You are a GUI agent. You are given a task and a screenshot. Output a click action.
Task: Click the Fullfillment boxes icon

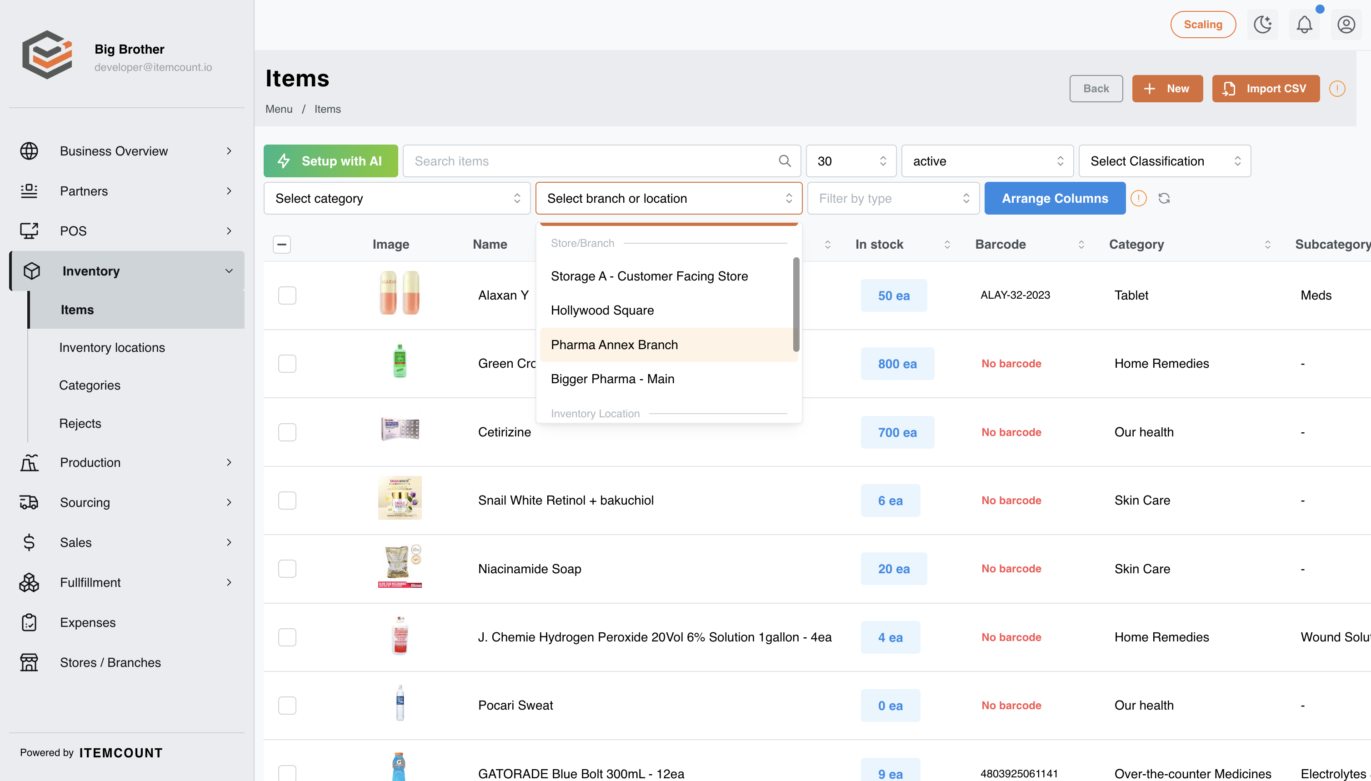click(29, 582)
